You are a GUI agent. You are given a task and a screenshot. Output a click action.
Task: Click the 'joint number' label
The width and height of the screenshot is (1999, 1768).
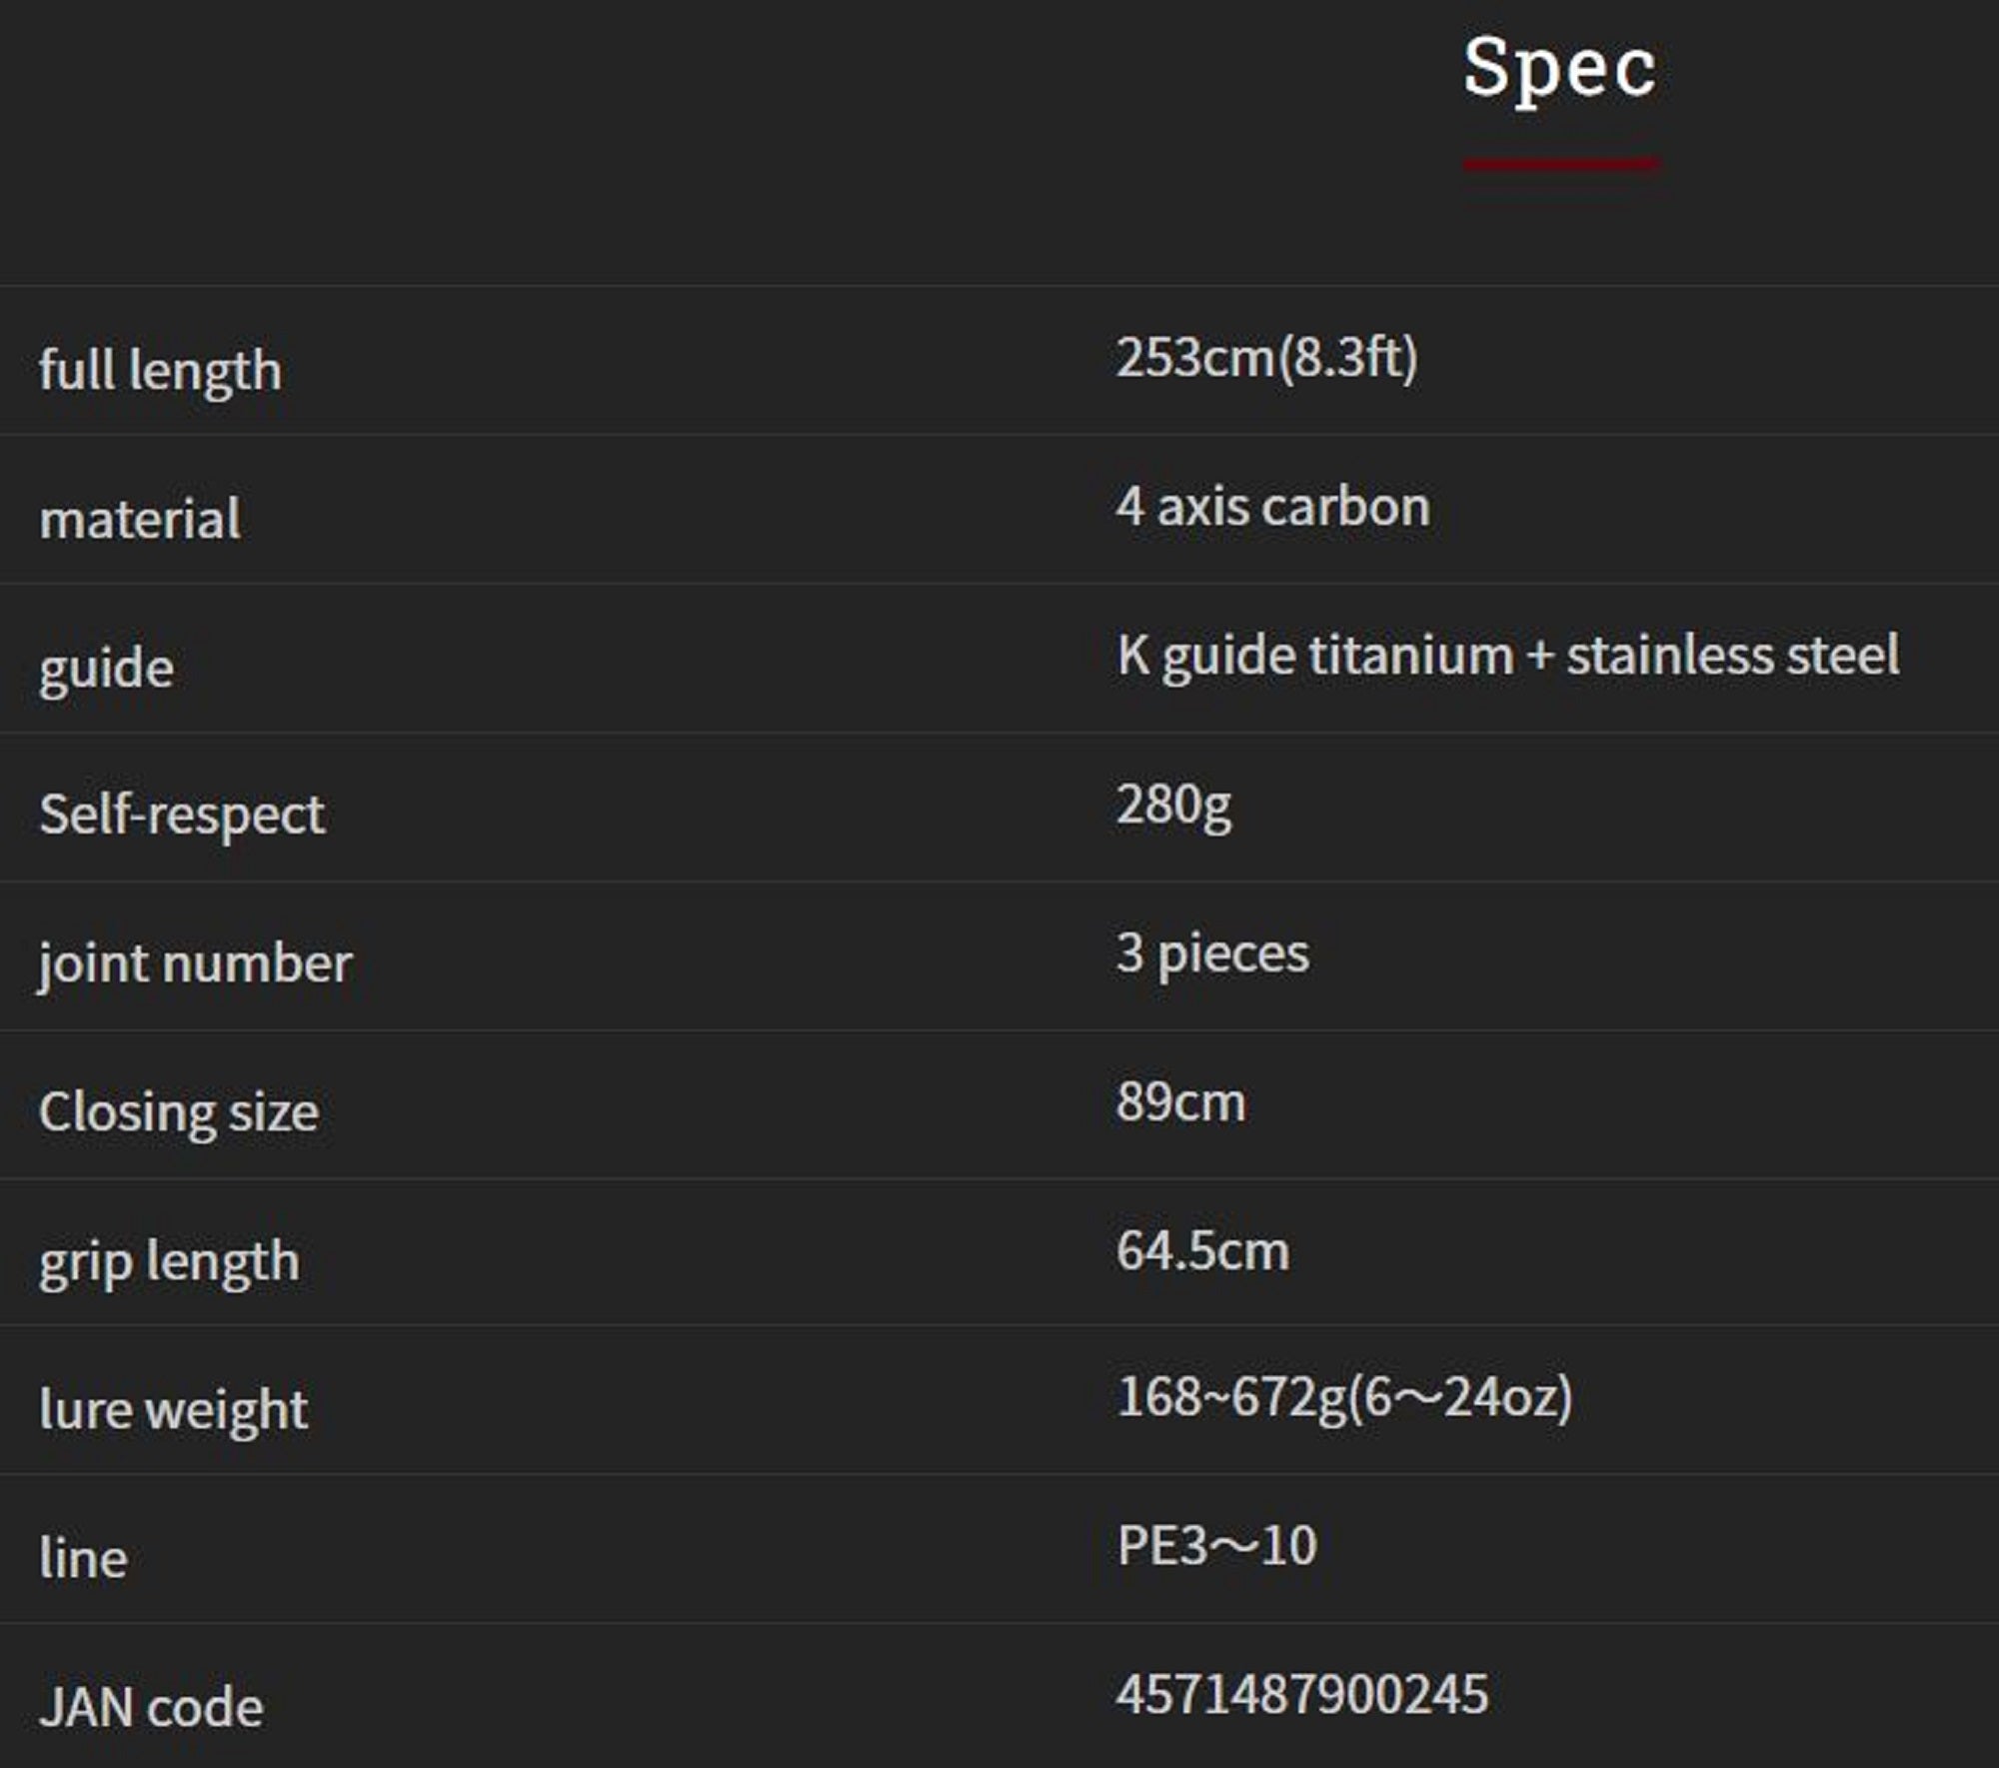[x=196, y=963]
